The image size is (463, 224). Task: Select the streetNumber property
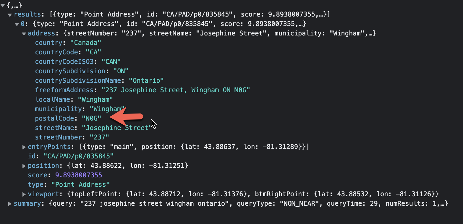tap(58, 137)
